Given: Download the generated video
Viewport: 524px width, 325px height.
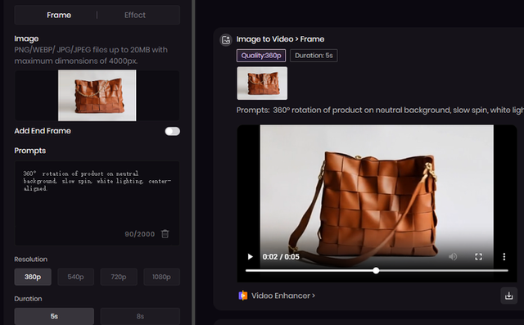Looking at the screenshot, I should click(508, 296).
